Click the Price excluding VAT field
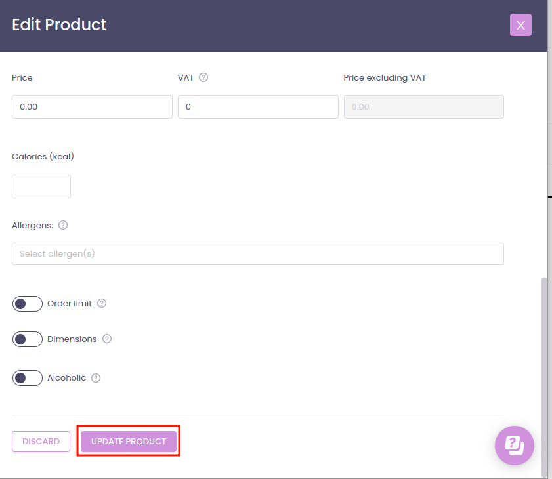 tap(423, 106)
